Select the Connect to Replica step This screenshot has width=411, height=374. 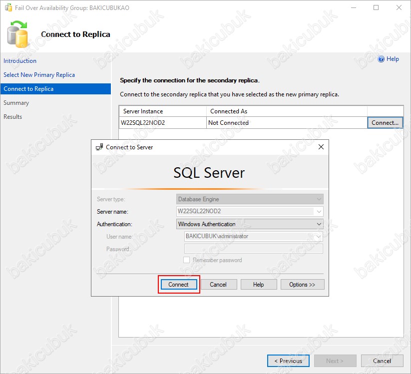55,89
